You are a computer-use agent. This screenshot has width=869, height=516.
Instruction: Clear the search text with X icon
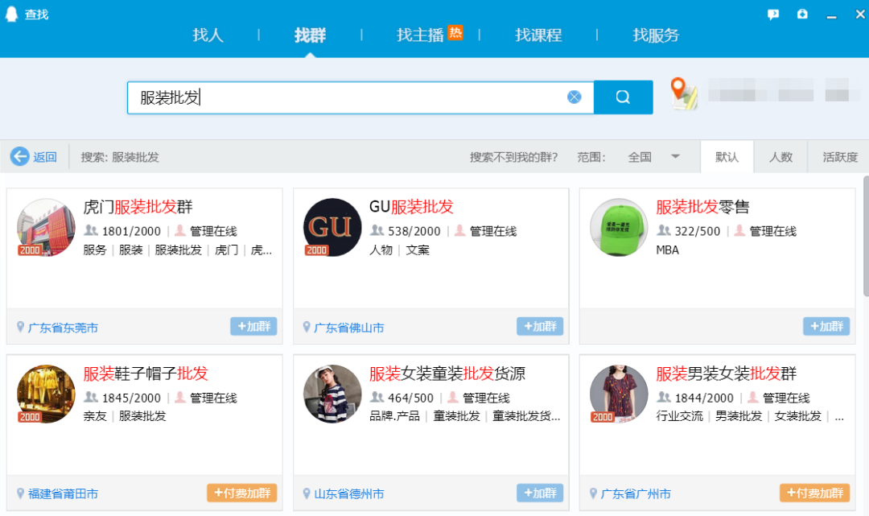574,97
